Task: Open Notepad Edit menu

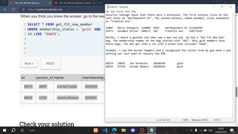Action: [x=112, y=12]
